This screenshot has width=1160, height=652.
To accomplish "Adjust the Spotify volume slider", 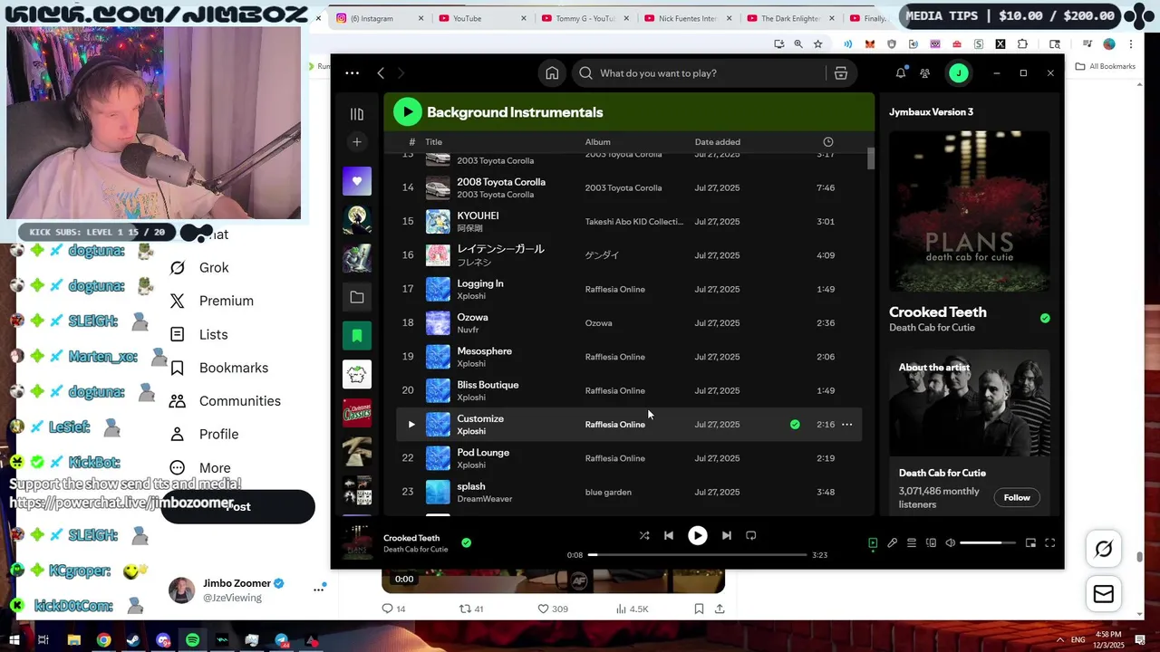I will tap(987, 543).
